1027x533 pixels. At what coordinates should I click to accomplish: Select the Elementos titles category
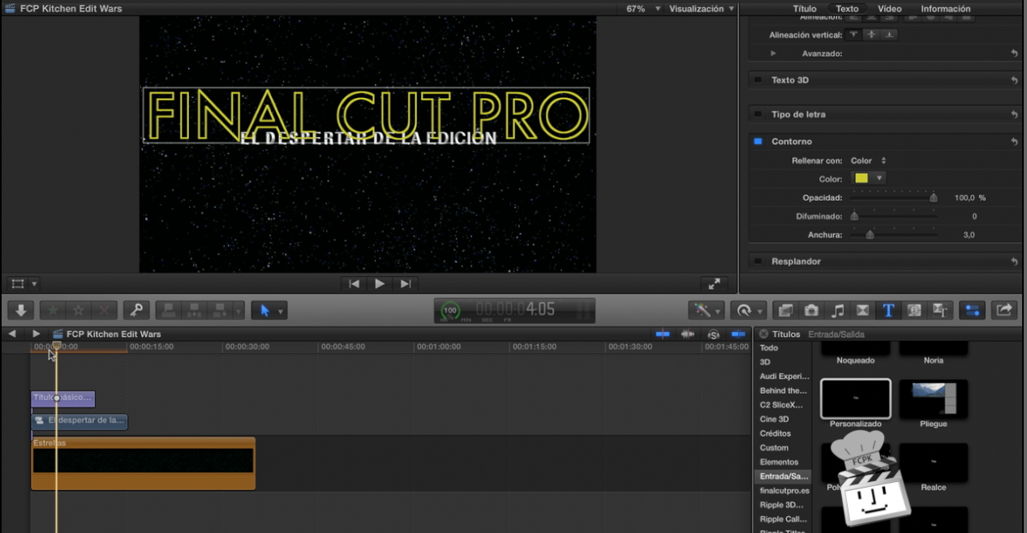(x=779, y=462)
